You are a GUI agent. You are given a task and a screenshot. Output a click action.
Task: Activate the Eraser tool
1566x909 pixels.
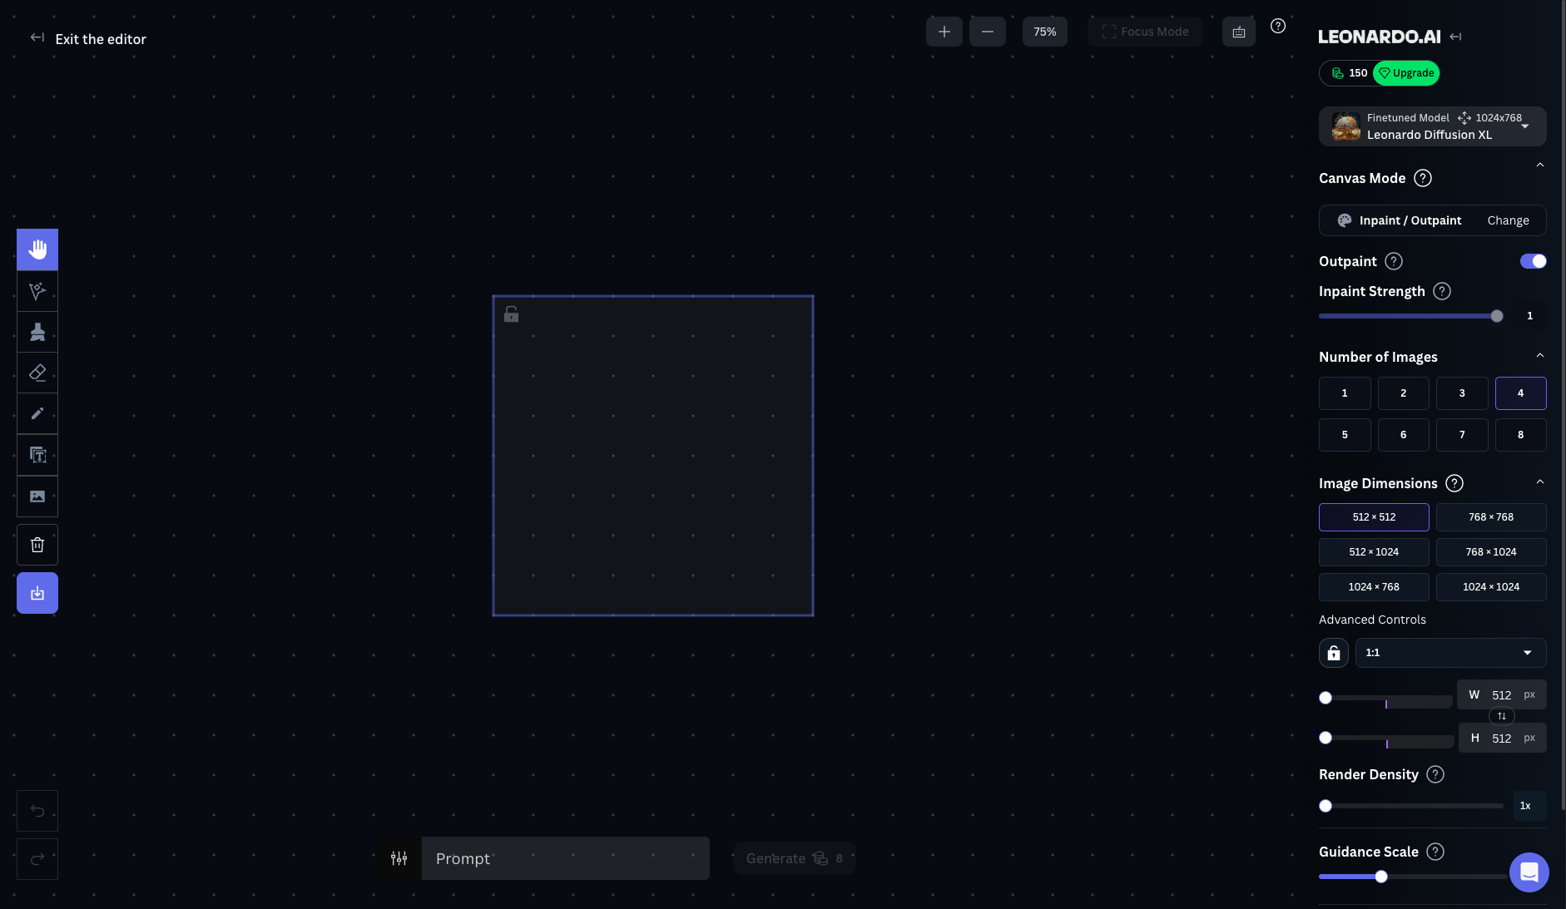pyautogui.click(x=37, y=373)
